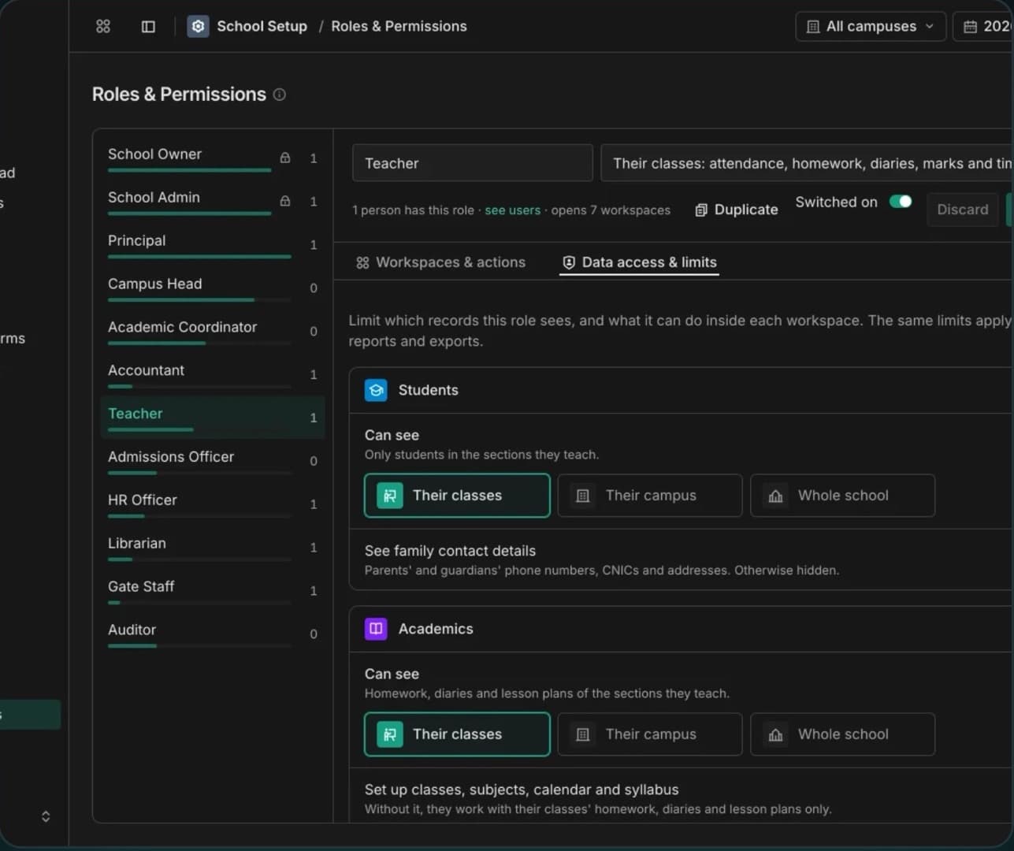Screen dimensions: 1014x851
Task: Select the HR Officer role
Action: click(213, 504)
